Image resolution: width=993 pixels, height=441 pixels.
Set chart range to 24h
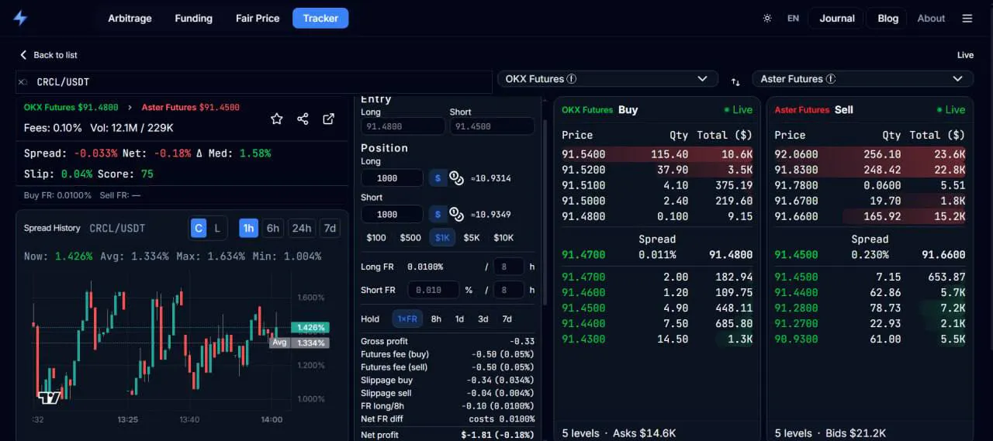pos(301,228)
